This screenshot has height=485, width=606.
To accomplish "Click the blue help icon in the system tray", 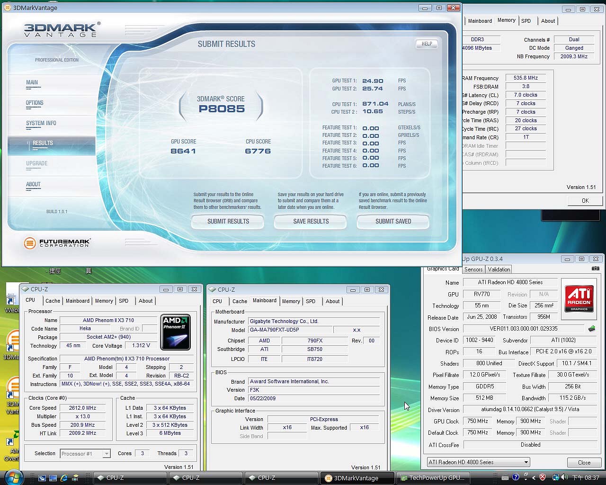I will coord(516,477).
